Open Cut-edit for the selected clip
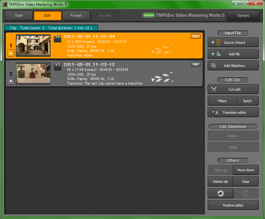265x219 pixels. tap(233, 89)
